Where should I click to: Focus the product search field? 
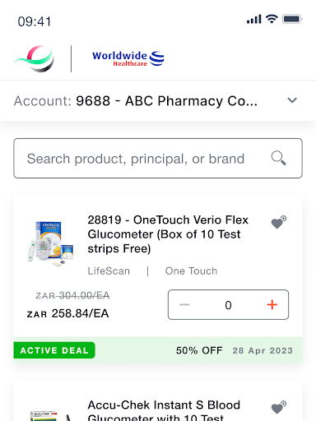tap(158, 159)
